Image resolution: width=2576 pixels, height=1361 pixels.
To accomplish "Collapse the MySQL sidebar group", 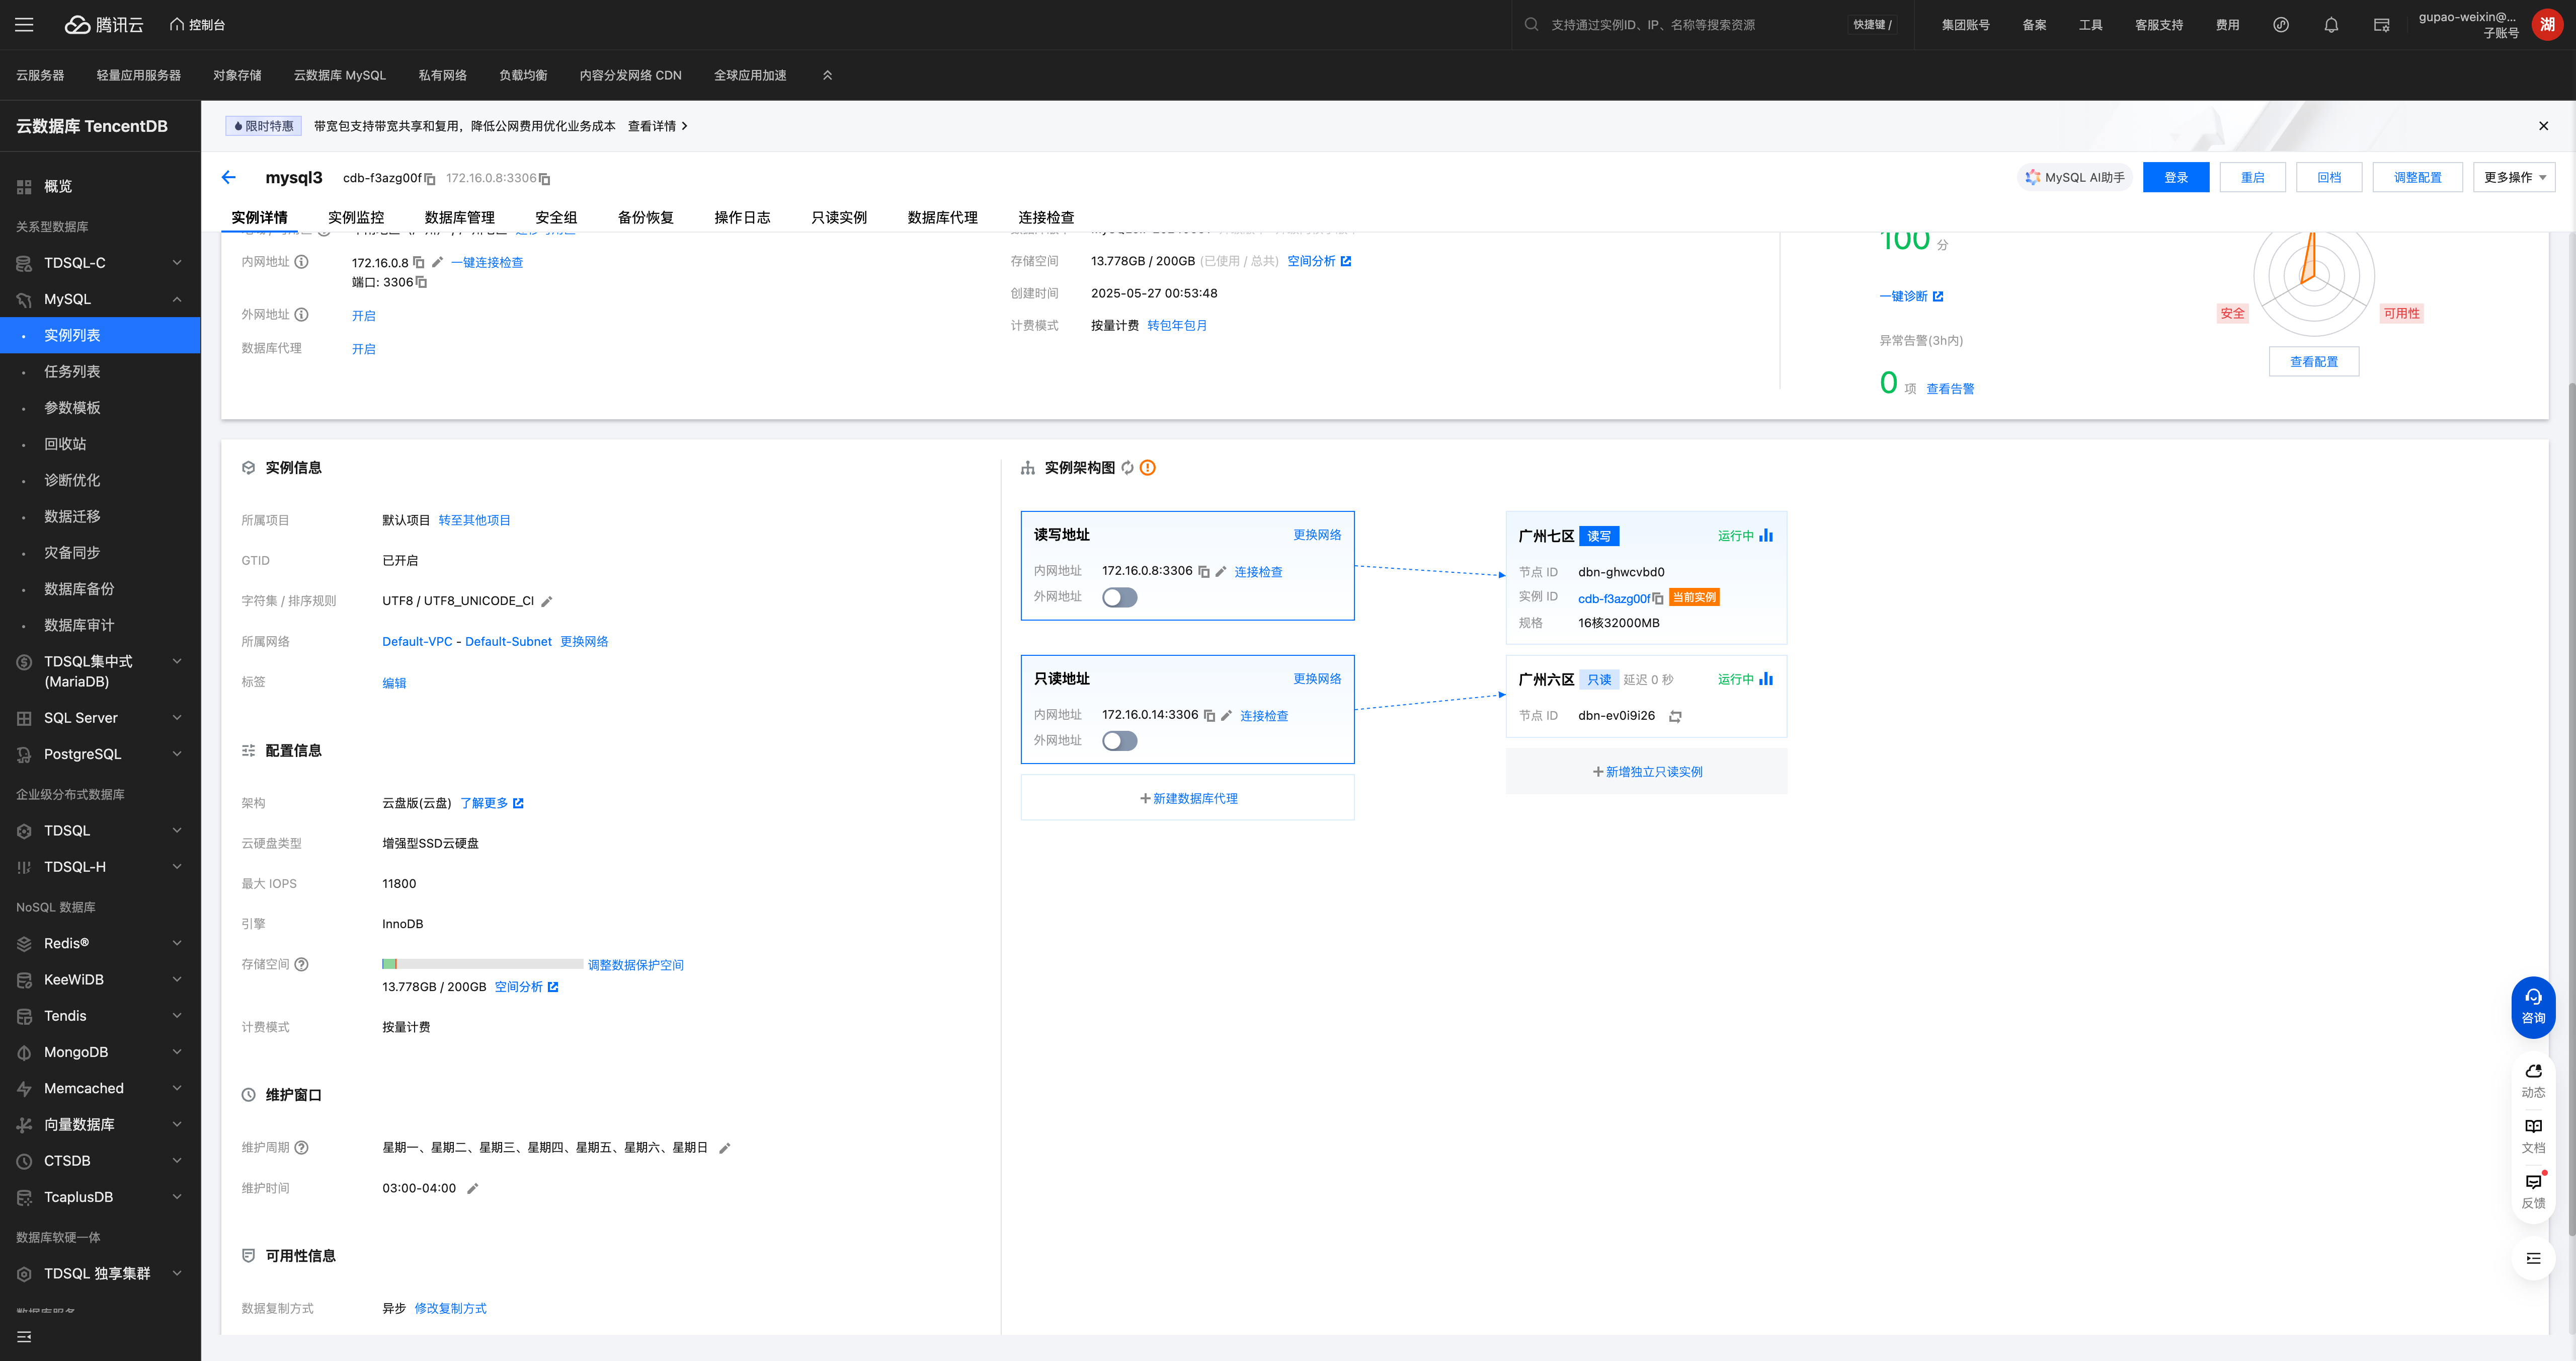I will [x=100, y=299].
